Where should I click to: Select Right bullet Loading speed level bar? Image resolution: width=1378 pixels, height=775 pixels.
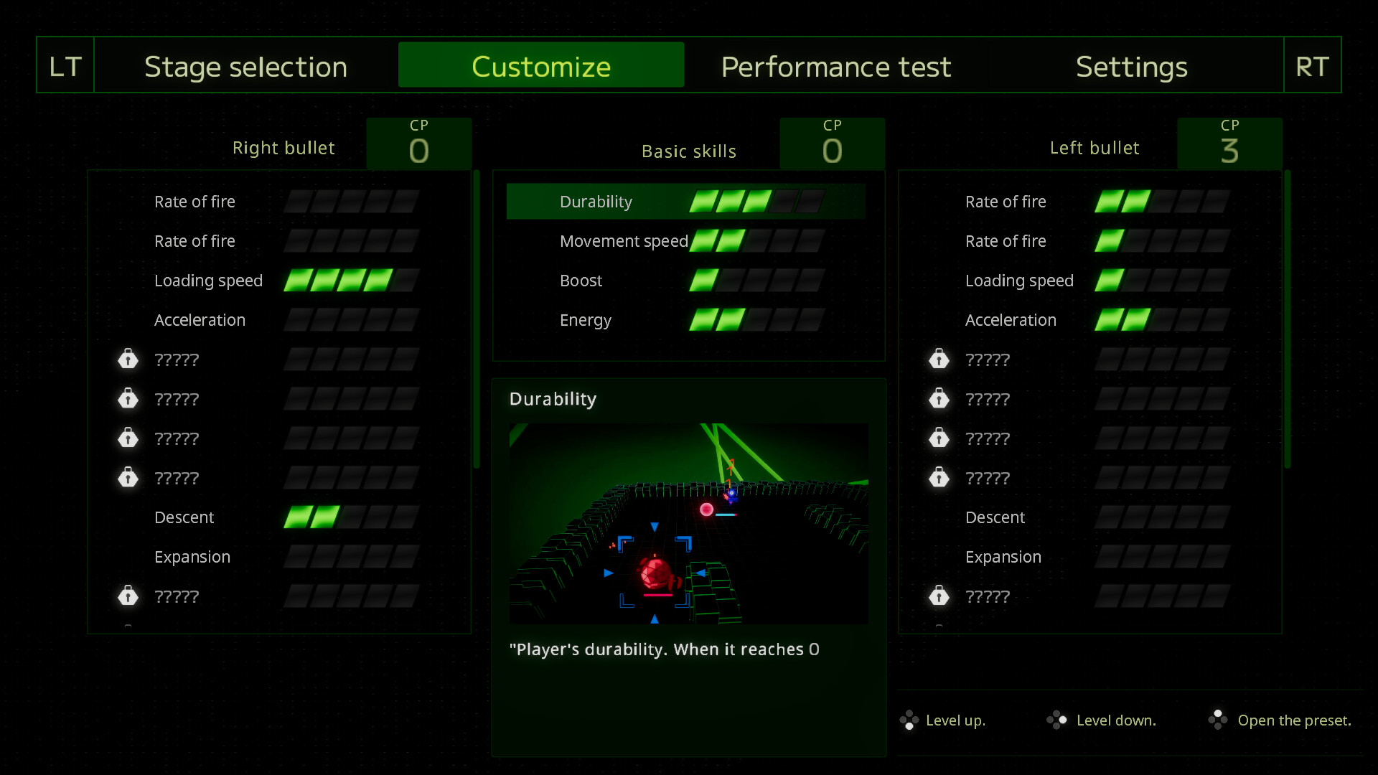[x=351, y=281]
